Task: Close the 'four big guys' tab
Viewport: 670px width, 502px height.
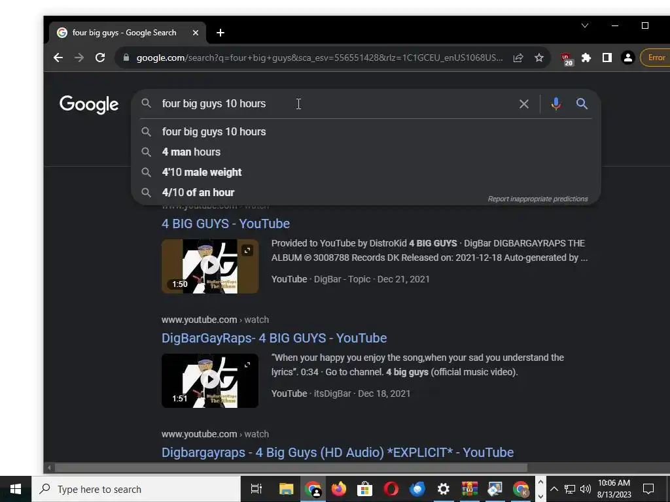Action: (195, 33)
